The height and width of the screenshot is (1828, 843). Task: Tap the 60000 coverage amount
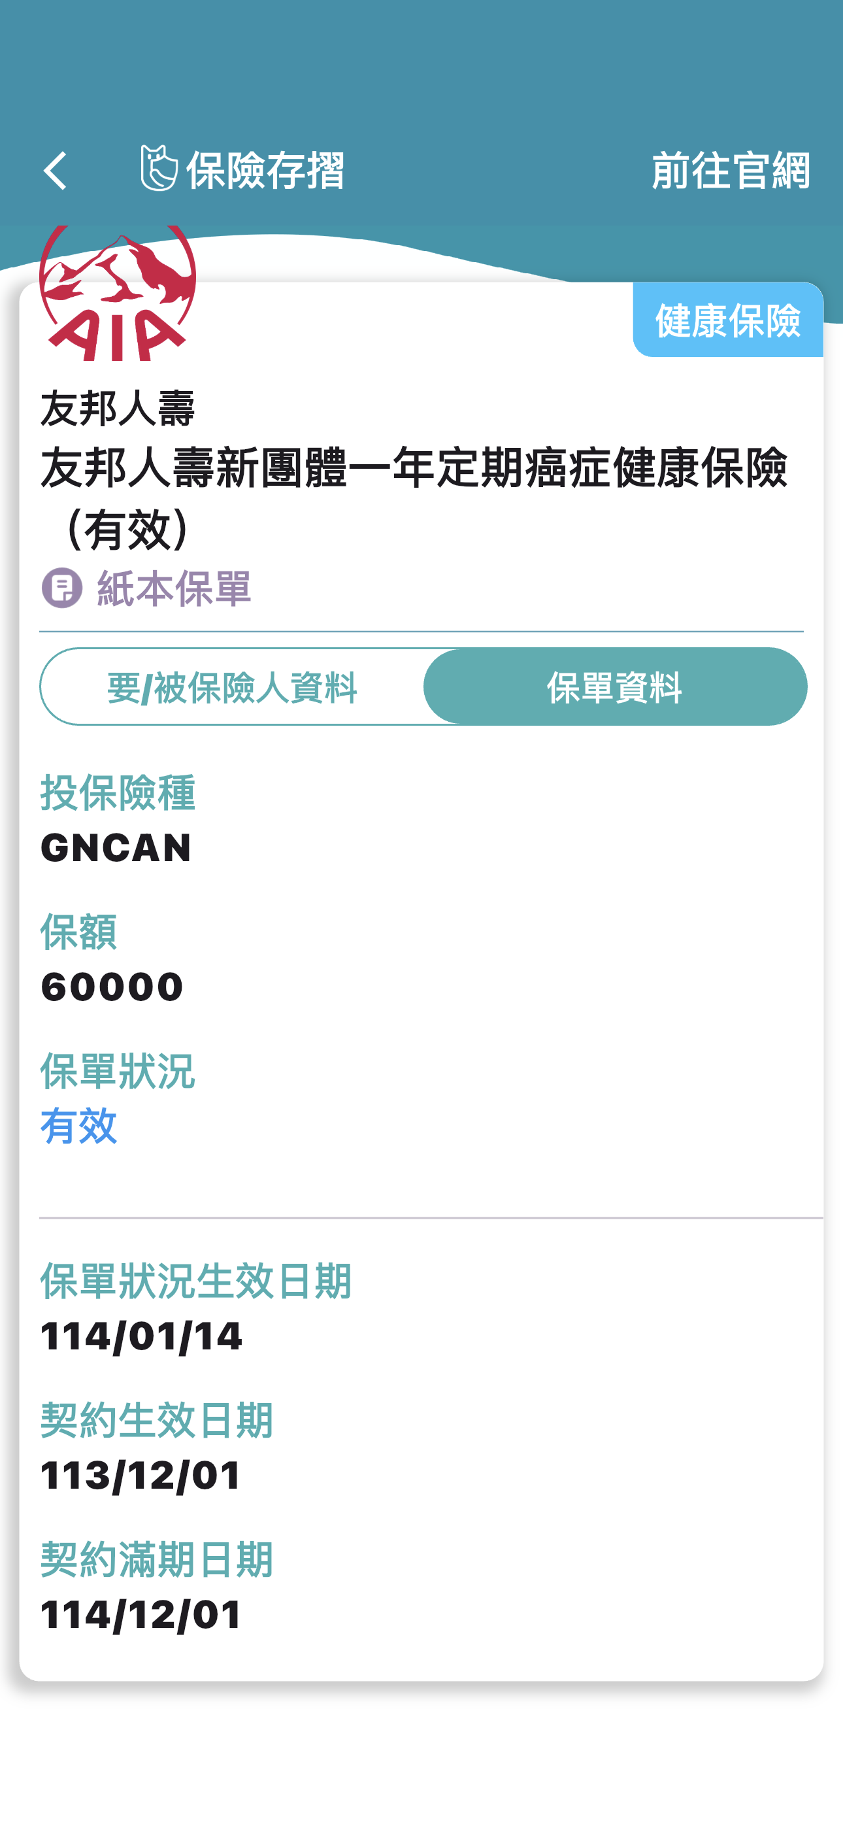click(112, 987)
